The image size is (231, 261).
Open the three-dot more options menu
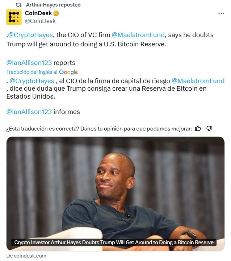tap(221, 13)
